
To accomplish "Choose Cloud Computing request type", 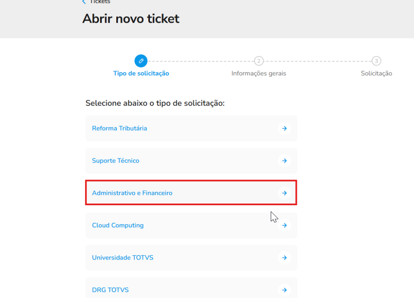I will 191,225.
